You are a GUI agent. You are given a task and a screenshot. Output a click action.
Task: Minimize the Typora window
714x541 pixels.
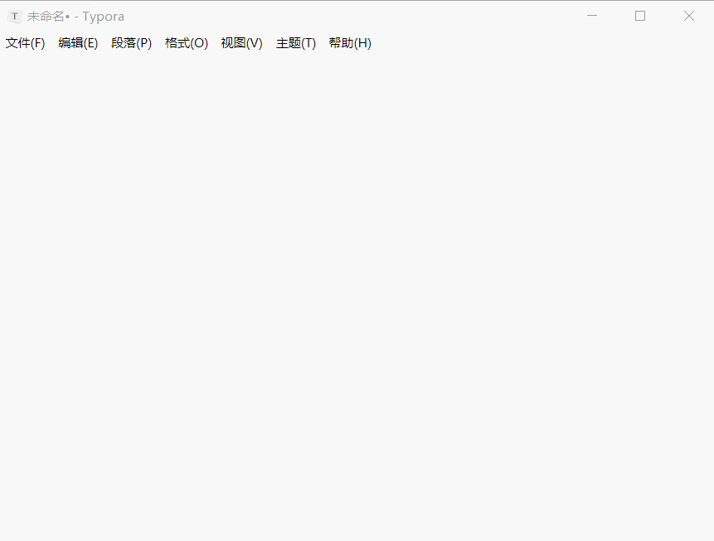point(592,16)
